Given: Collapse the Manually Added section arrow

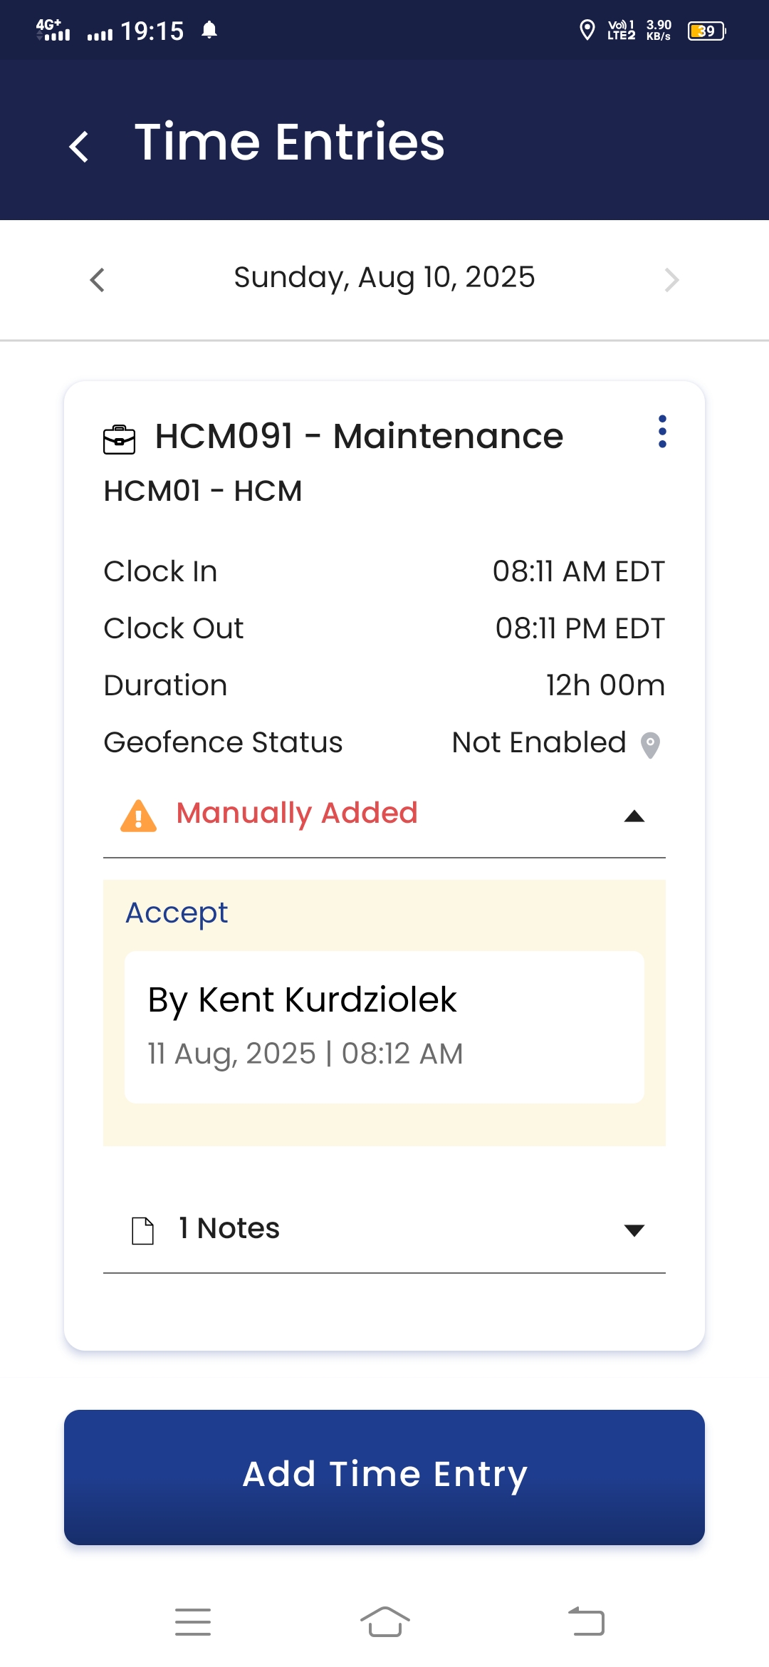Looking at the screenshot, I should pyautogui.click(x=634, y=816).
